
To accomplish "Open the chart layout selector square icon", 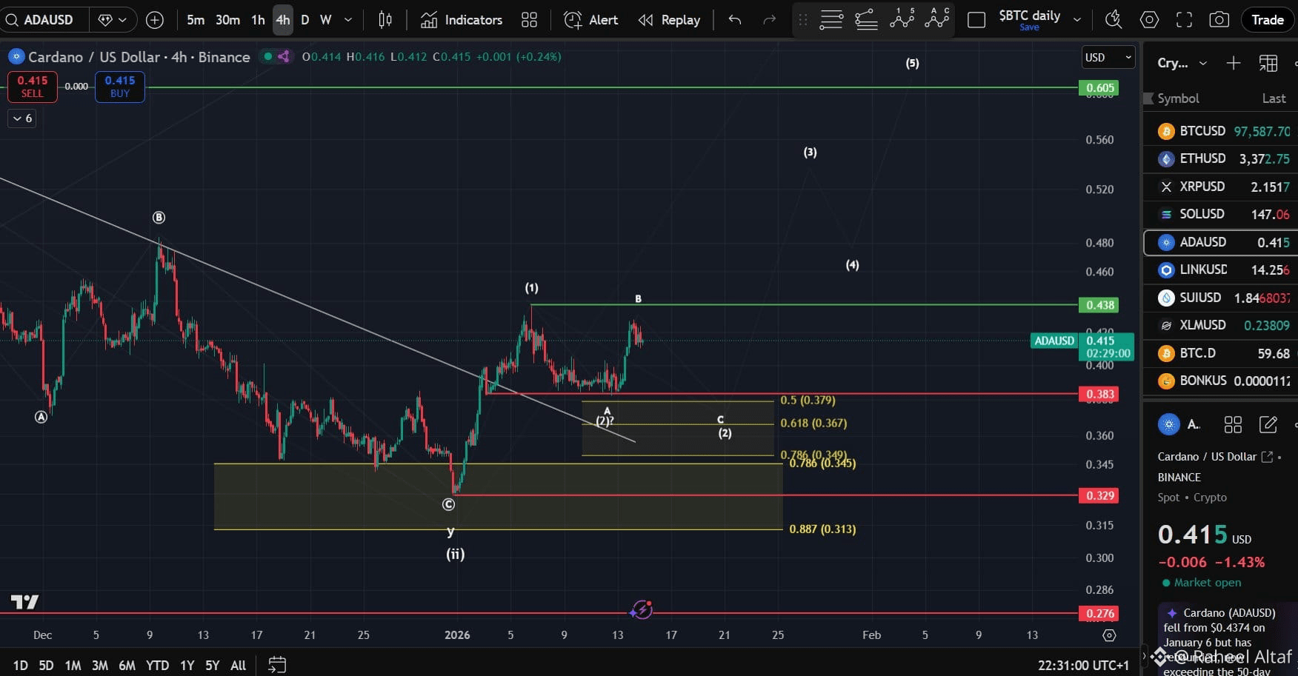I will (976, 20).
